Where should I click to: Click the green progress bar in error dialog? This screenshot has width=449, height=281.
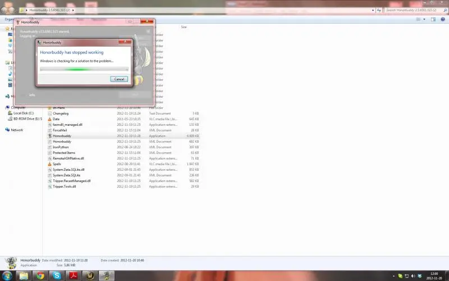[x=84, y=69]
